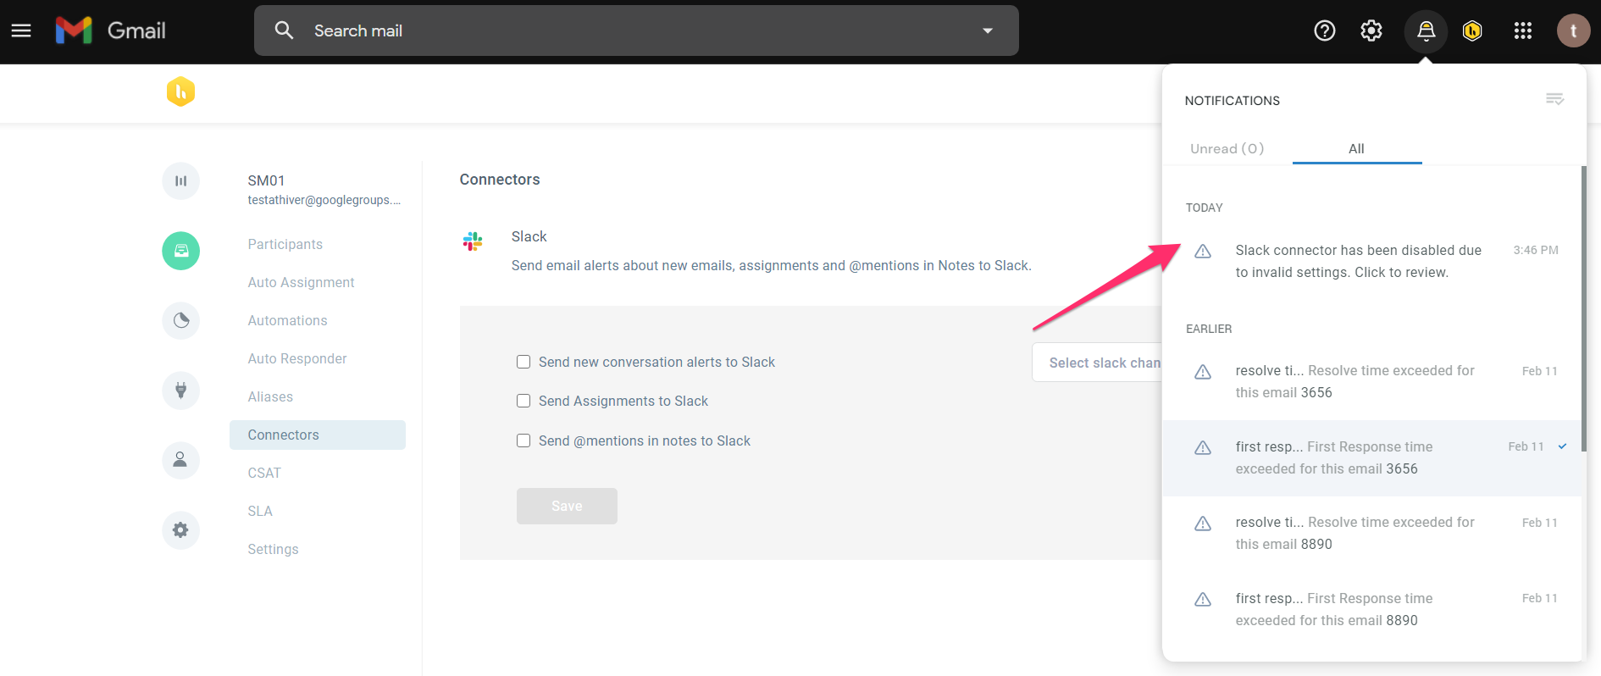The width and height of the screenshot is (1601, 676).
Task: Open the user profile sidebar icon
Action: (180, 460)
